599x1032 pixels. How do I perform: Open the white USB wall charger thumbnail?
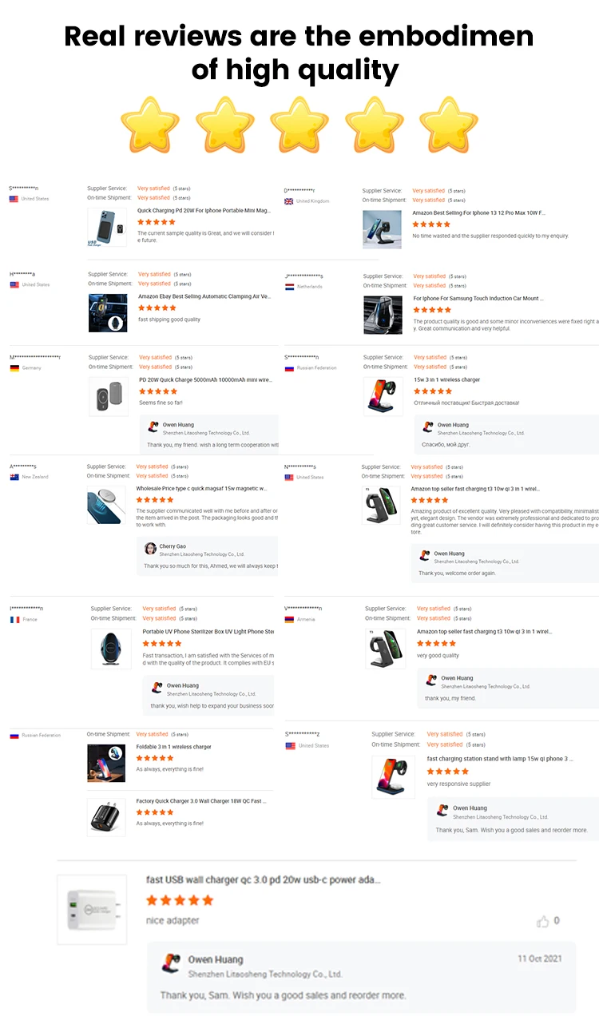point(92,909)
